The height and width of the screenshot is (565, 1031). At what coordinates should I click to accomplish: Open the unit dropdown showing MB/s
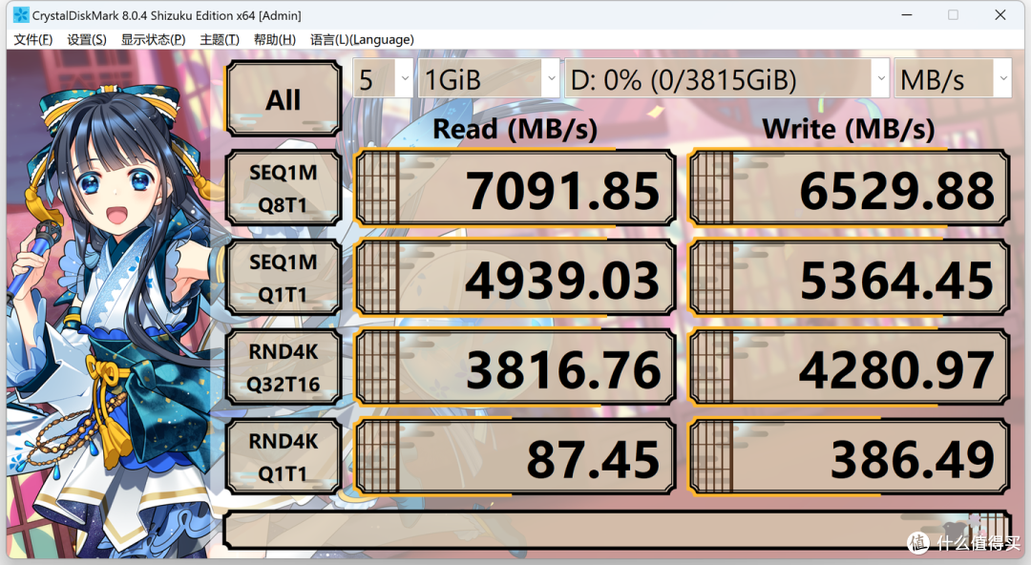[x=953, y=78]
